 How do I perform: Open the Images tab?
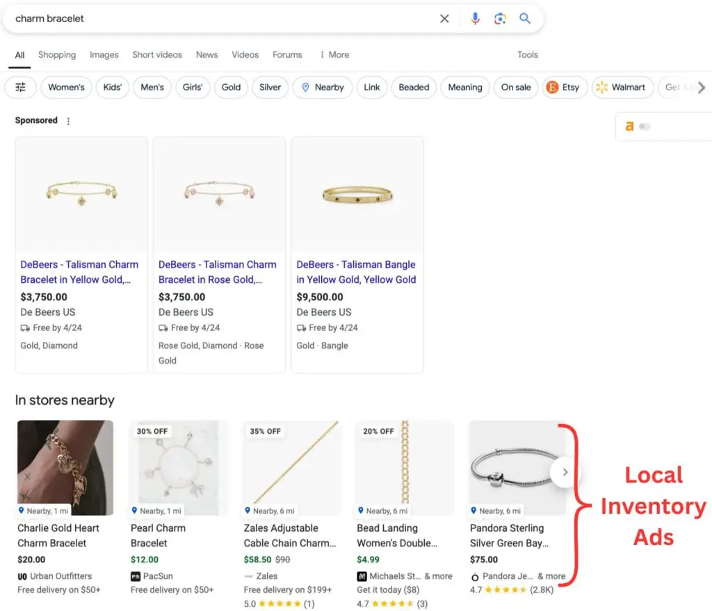pos(104,55)
